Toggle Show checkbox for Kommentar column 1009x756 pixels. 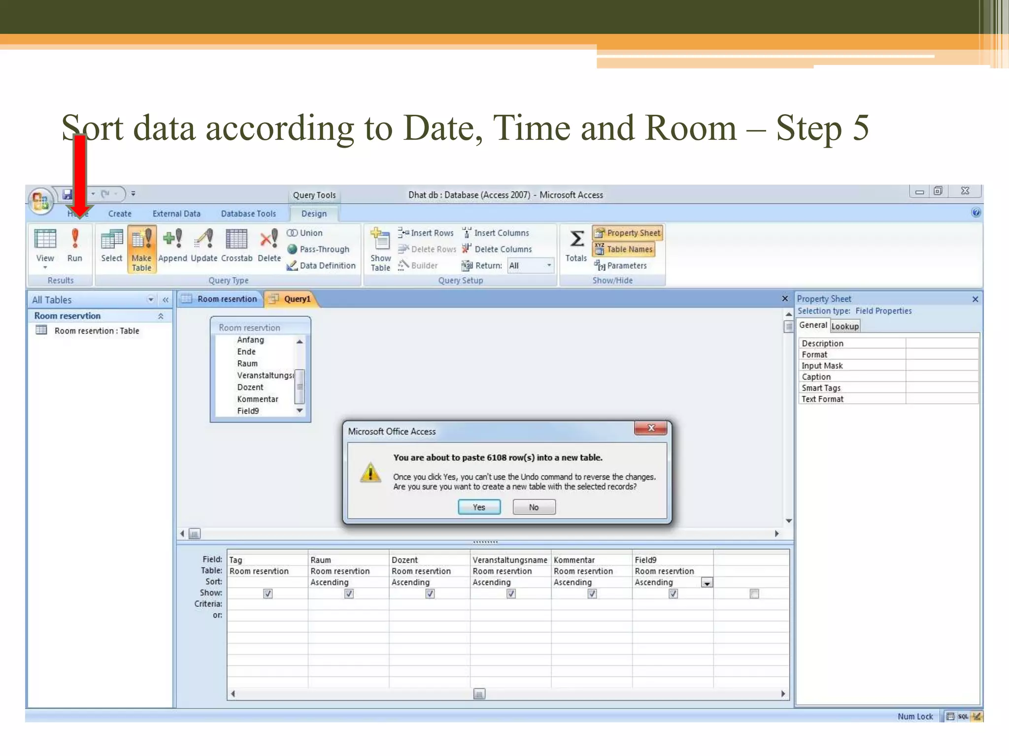(592, 594)
